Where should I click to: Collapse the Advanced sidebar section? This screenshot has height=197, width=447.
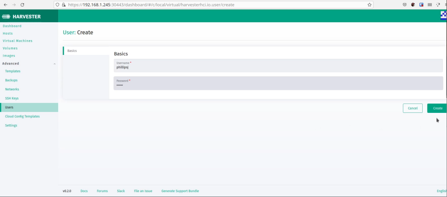click(55, 64)
